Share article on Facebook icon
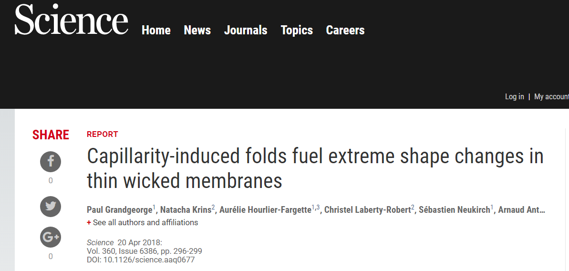Viewport: 569px width, 271px height. 51,162
